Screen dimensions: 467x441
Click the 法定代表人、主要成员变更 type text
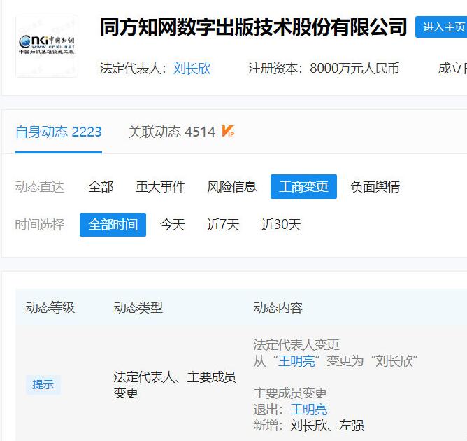click(x=175, y=385)
